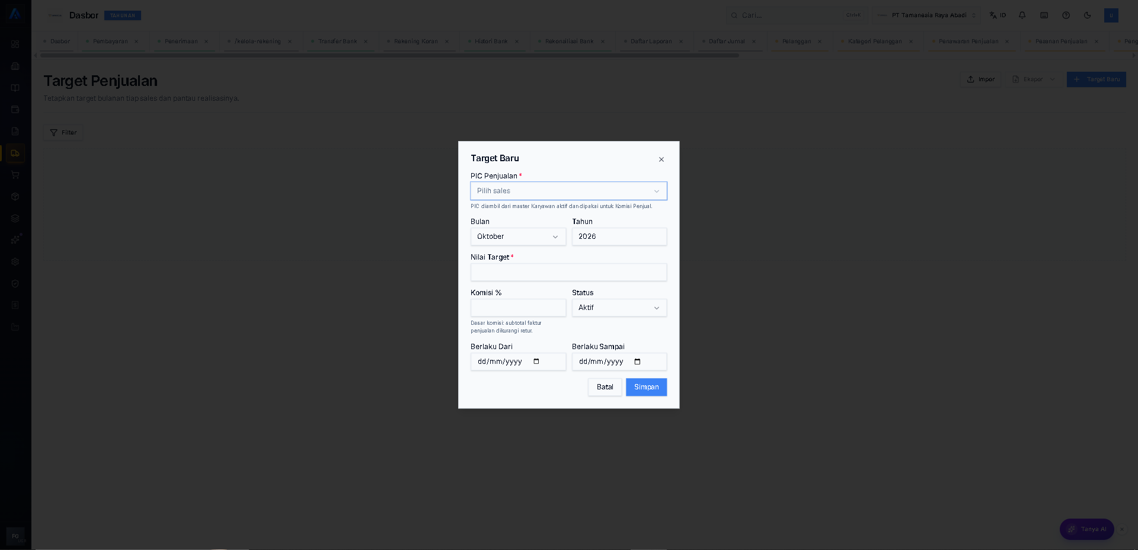Screen dimensions: 1138x550
Task: Open the layers stack icon in the sidebar
Action: pyautogui.click(x=15, y=218)
